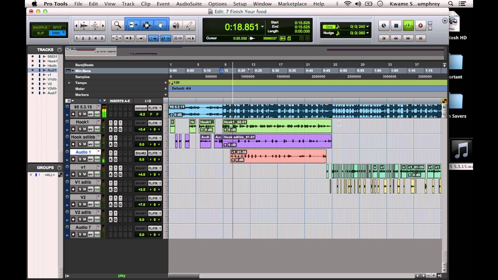
Task: Solo the Hook1 track
Action: (x=80, y=129)
